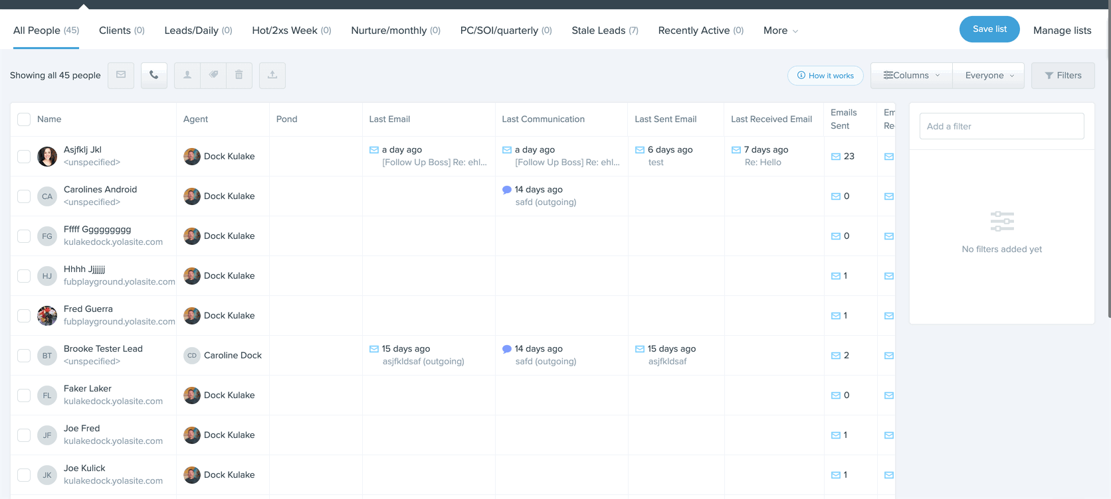Open the Nurture/monthly tab
Screen dimensions: 1111x499
[395, 31]
